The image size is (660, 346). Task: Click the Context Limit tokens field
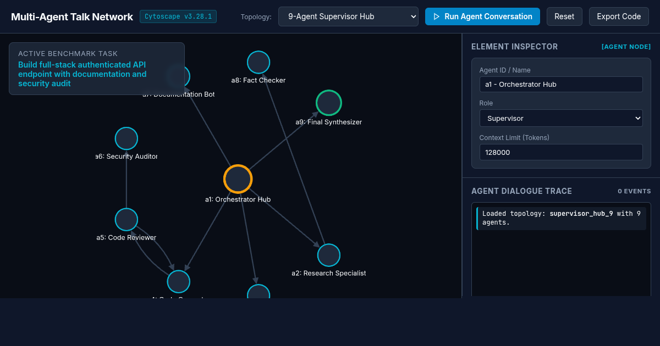coord(561,152)
